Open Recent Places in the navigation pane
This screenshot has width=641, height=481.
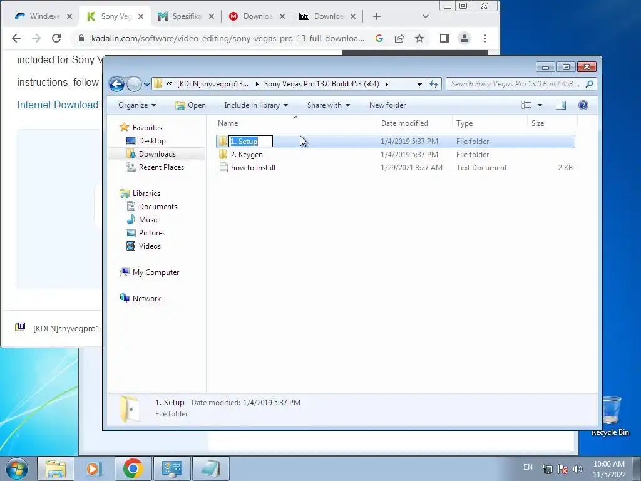coord(162,167)
